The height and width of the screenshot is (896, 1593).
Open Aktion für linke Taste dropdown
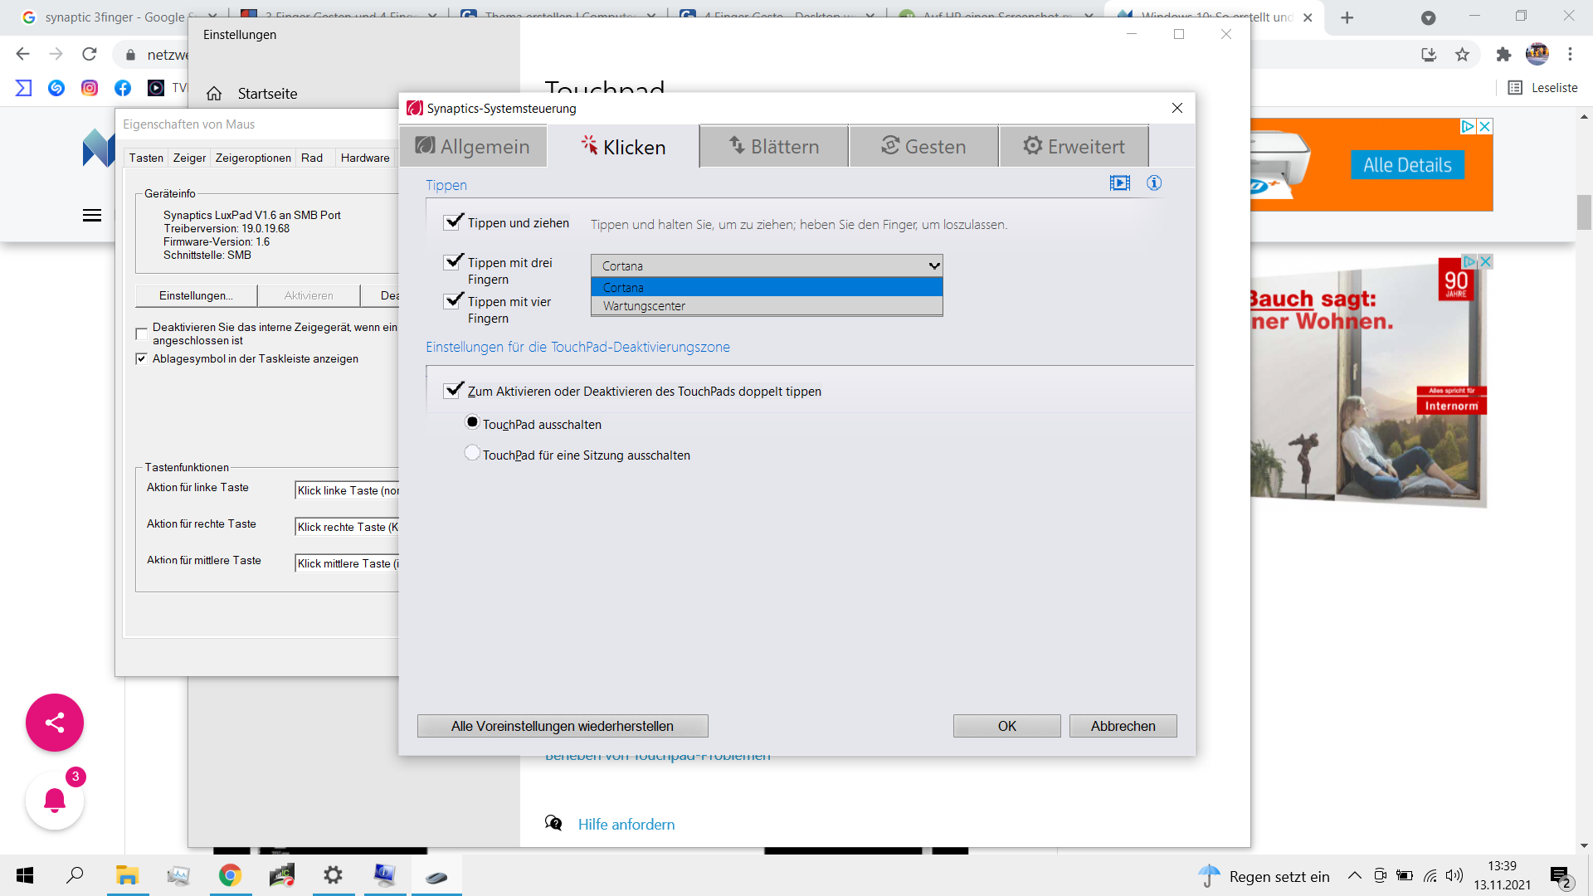[x=348, y=490]
